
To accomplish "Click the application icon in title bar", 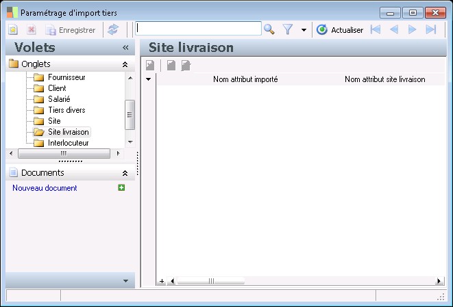I will (12, 12).
